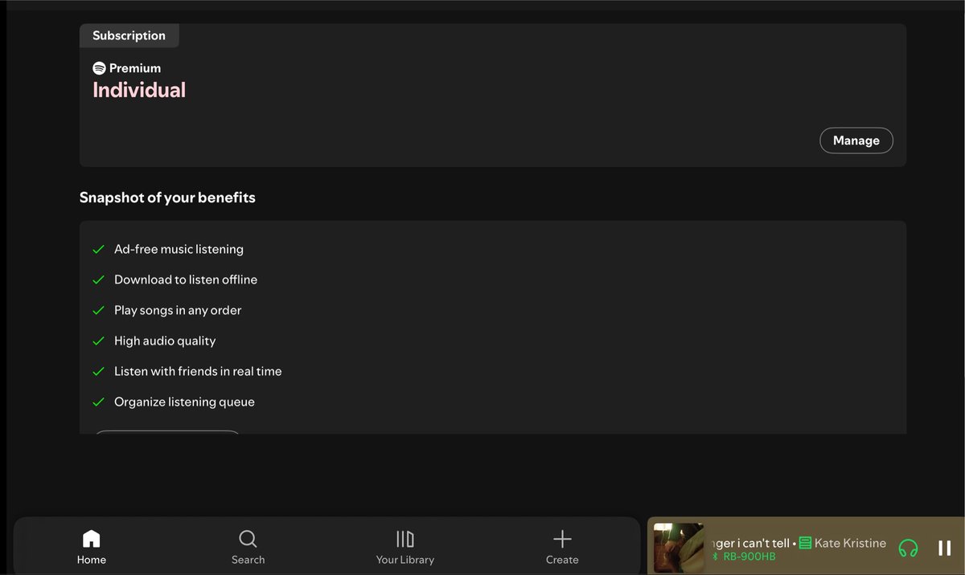The image size is (965, 575).
Task: Click 'High audio quality' benefit
Action: click(165, 341)
